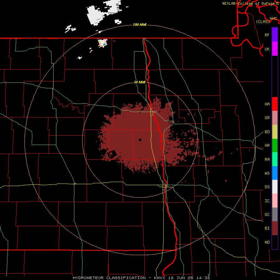Click the HA red legend swatch
Viewport: 280px width, 280px height.
(x=275, y=104)
